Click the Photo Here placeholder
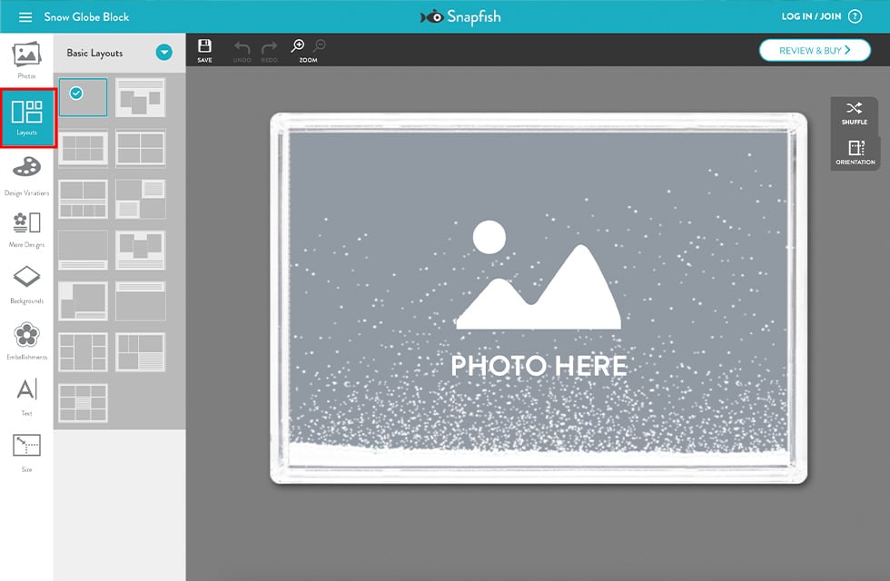Viewport: 890px width, 581px height. pos(539,300)
